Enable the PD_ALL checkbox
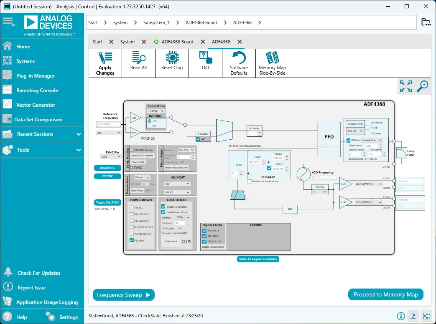This screenshot has height=324, width=436. (x=132, y=207)
